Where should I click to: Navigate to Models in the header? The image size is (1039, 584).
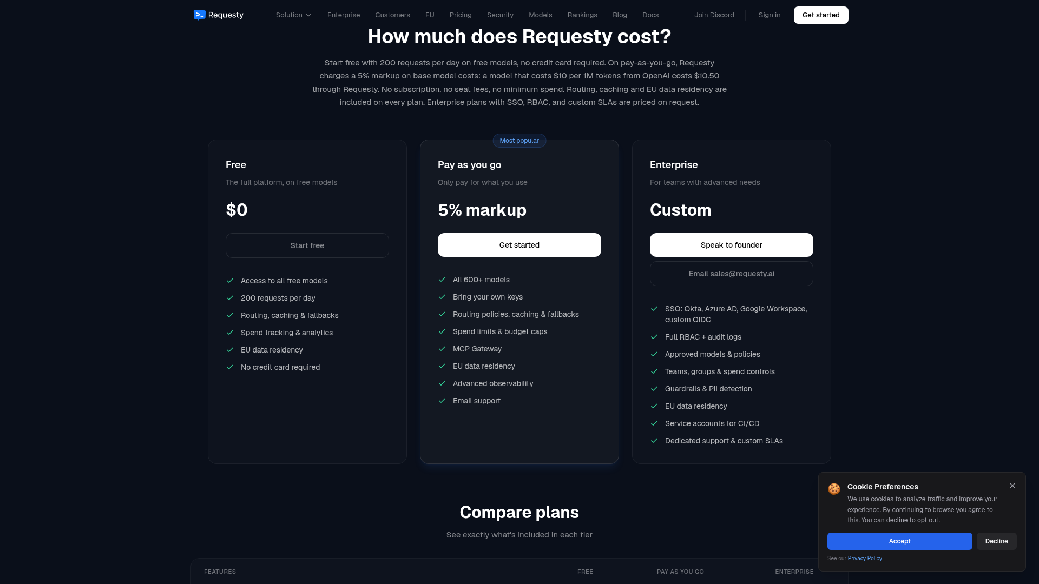[540, 15]
